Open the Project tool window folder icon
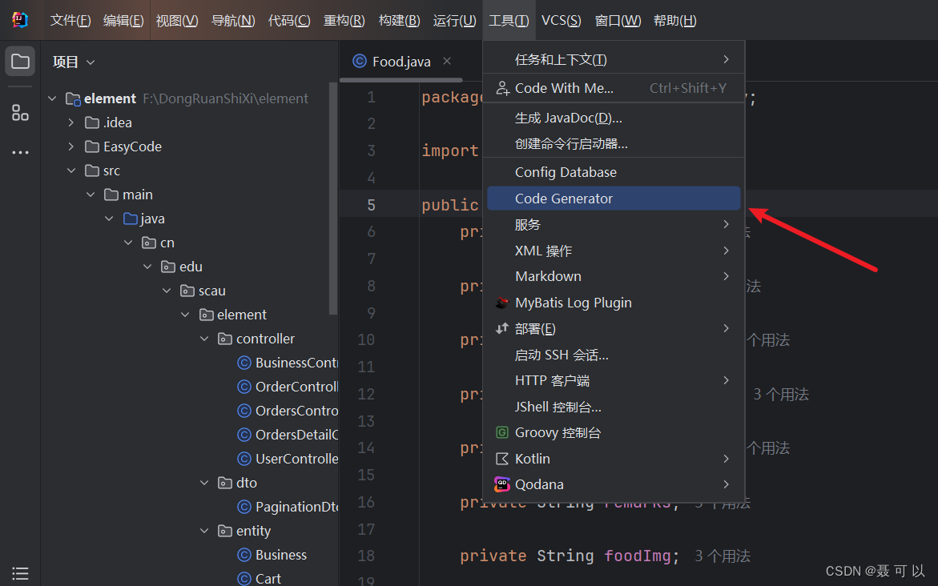938x586 pixels. [x=20, y=61]
